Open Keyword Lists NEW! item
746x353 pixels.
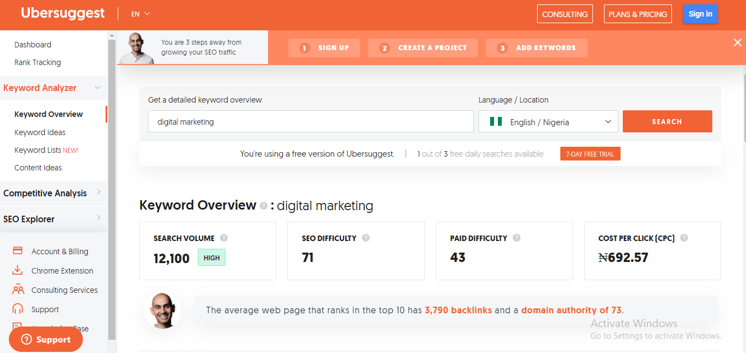46,150
